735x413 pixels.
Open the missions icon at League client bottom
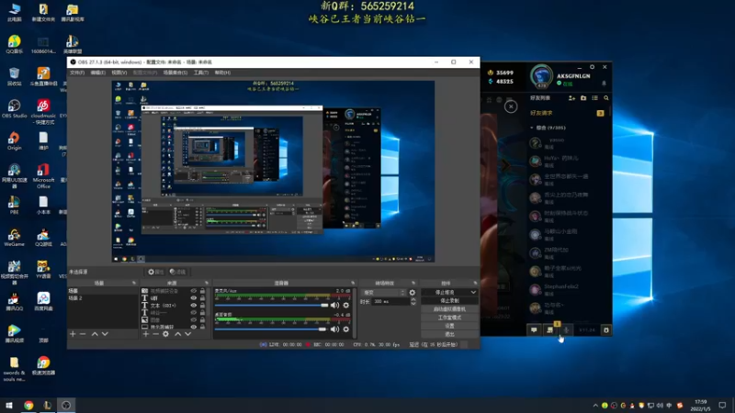549,330
